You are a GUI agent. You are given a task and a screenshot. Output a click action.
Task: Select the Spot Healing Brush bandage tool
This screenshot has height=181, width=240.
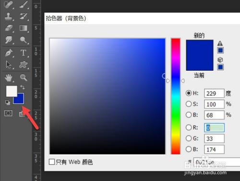pyautogui.click(x=9, y=4)
